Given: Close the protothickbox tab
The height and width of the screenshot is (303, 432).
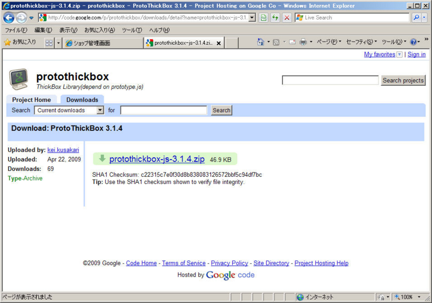Looking at the screenshot, I should (219, 43).
